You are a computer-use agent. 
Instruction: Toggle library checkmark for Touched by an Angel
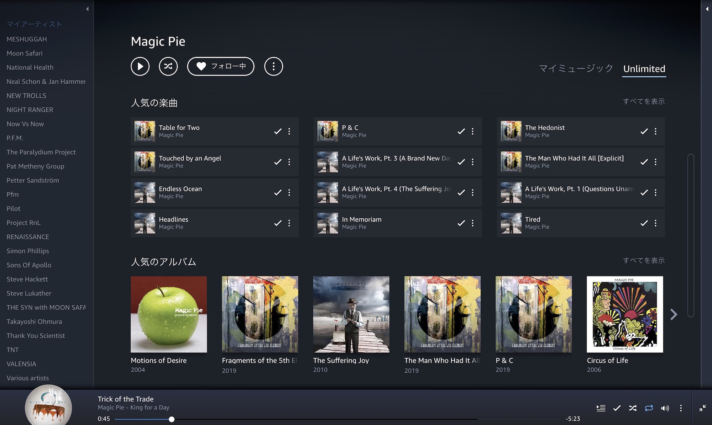click(278, 162)
